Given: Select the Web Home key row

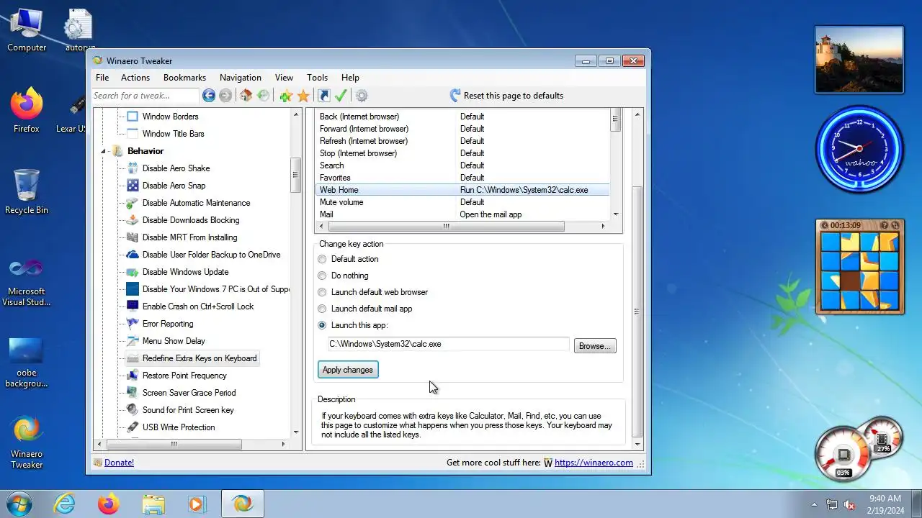Looking at the screenshot, I should click(462, 190).
